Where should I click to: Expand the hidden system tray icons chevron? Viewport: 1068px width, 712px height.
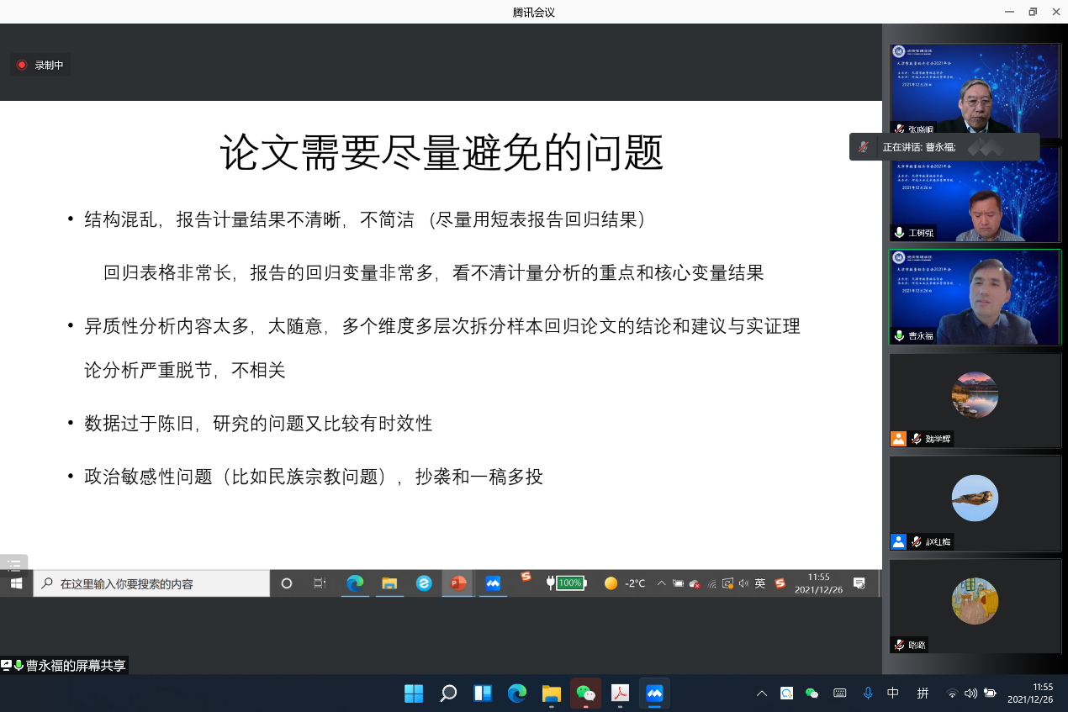click(762, 694)
